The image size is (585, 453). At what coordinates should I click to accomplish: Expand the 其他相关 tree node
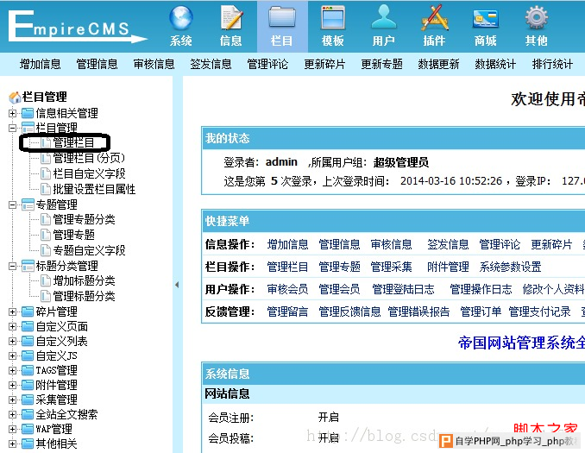(12, 444)
